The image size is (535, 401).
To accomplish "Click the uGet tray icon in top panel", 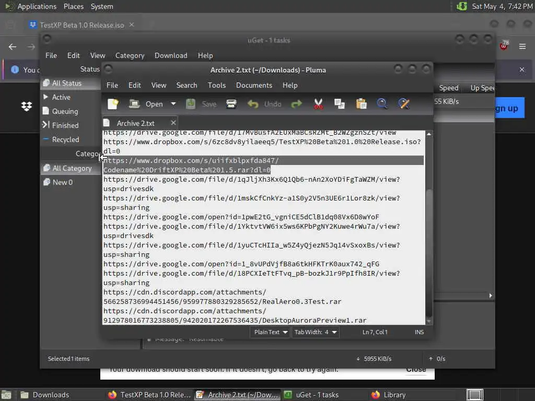I will pos(462,6).
